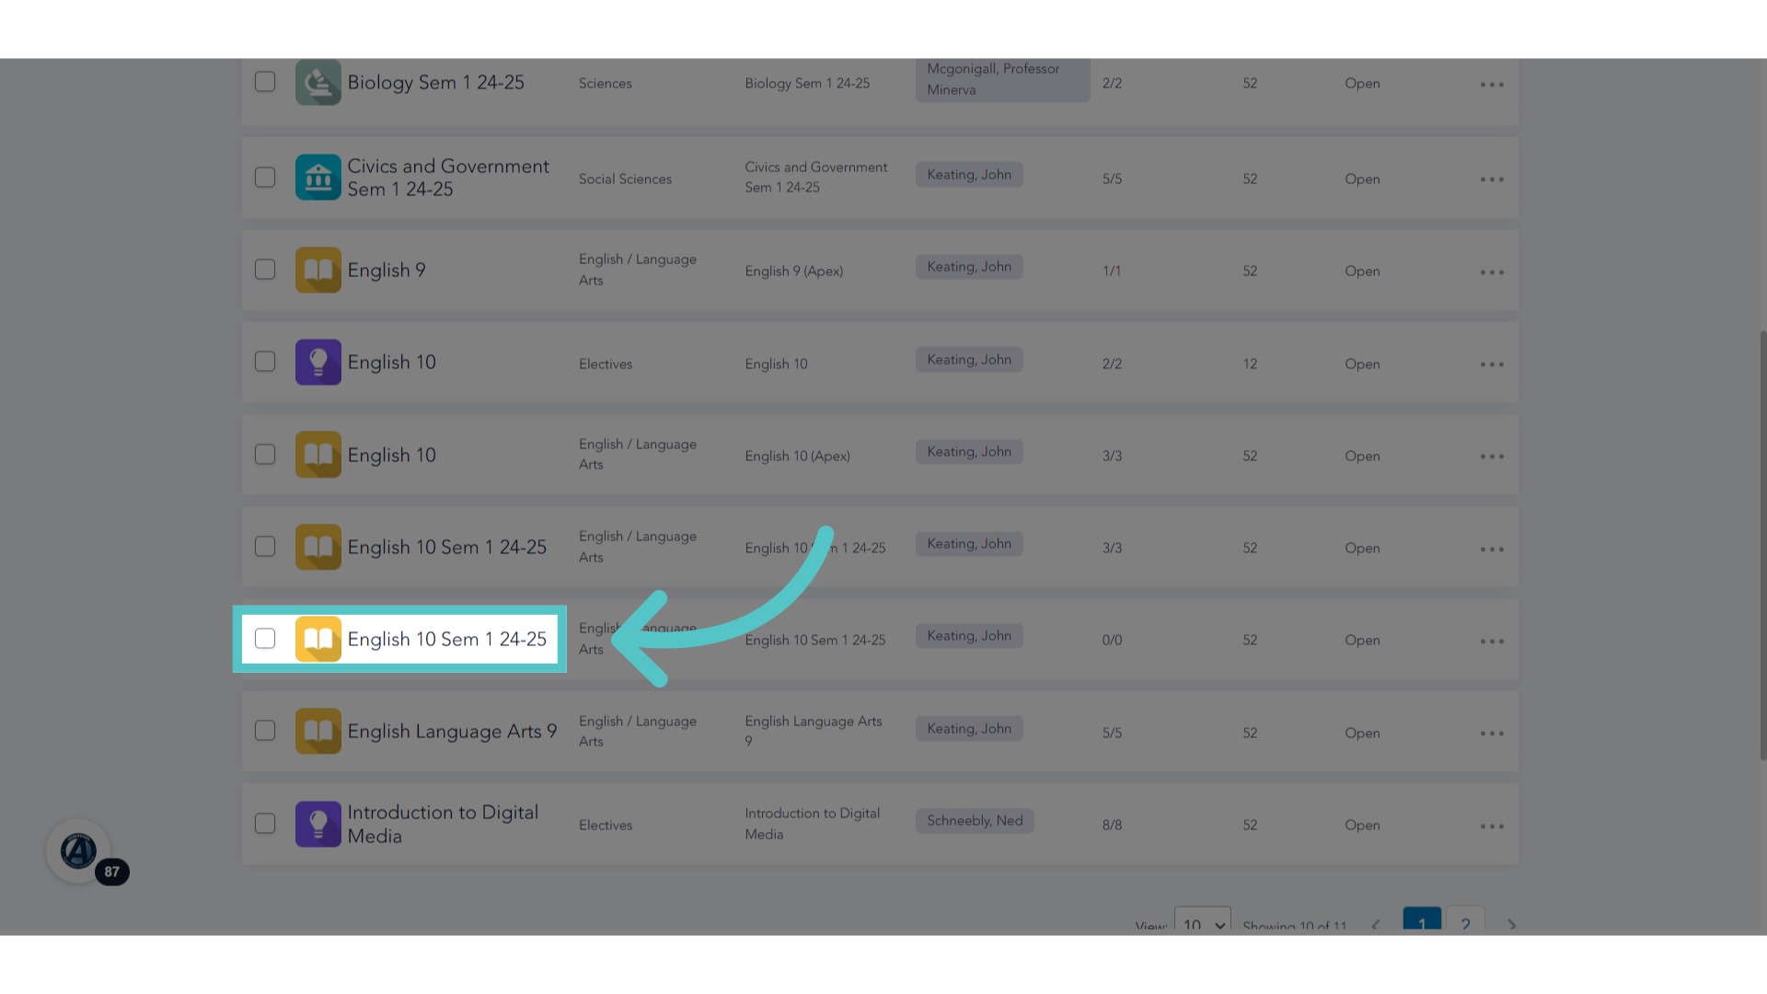Open the three-dot menu for English 9

[1492, 272]
